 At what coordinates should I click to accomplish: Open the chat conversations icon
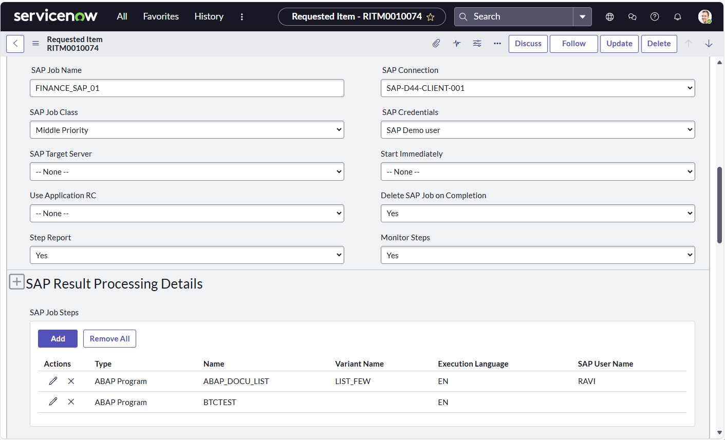coord(633,16)
